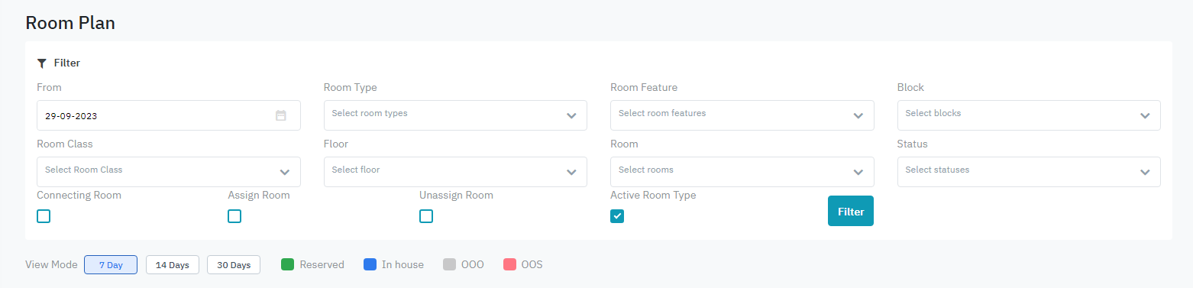Screen dimensions: 1193x288
Task: Click the From date input field
Action: [169, 115]
